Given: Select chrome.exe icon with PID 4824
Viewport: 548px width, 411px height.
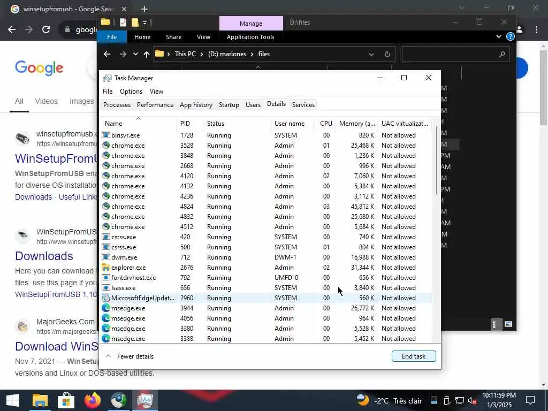Looking at the screenshot, I should (x=105, y=206).
